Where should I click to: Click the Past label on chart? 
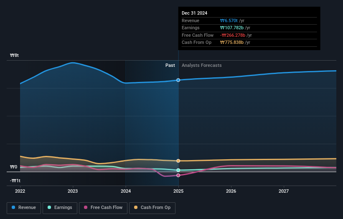point(170,65)
